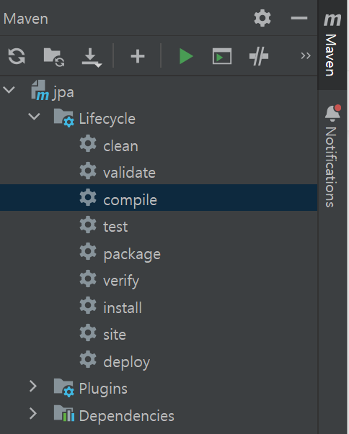Click the gear icon beside clean
This screenshot has height=434, width=349.
88,143
